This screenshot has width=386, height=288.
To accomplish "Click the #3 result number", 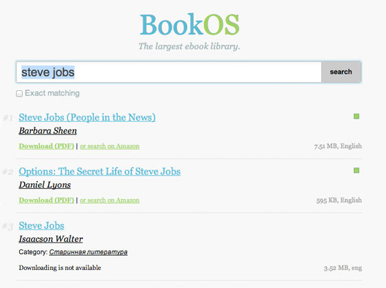I will [8, 226].
